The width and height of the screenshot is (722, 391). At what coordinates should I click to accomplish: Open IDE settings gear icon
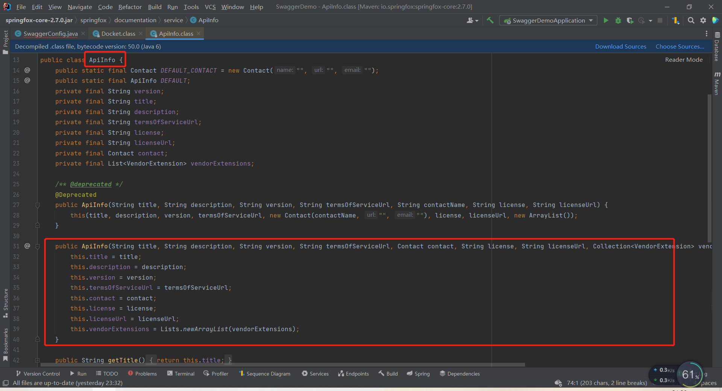pos(703,20)
